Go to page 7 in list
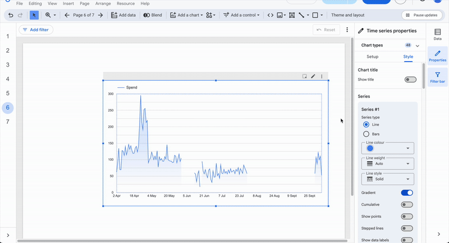 tap(8, 122)
